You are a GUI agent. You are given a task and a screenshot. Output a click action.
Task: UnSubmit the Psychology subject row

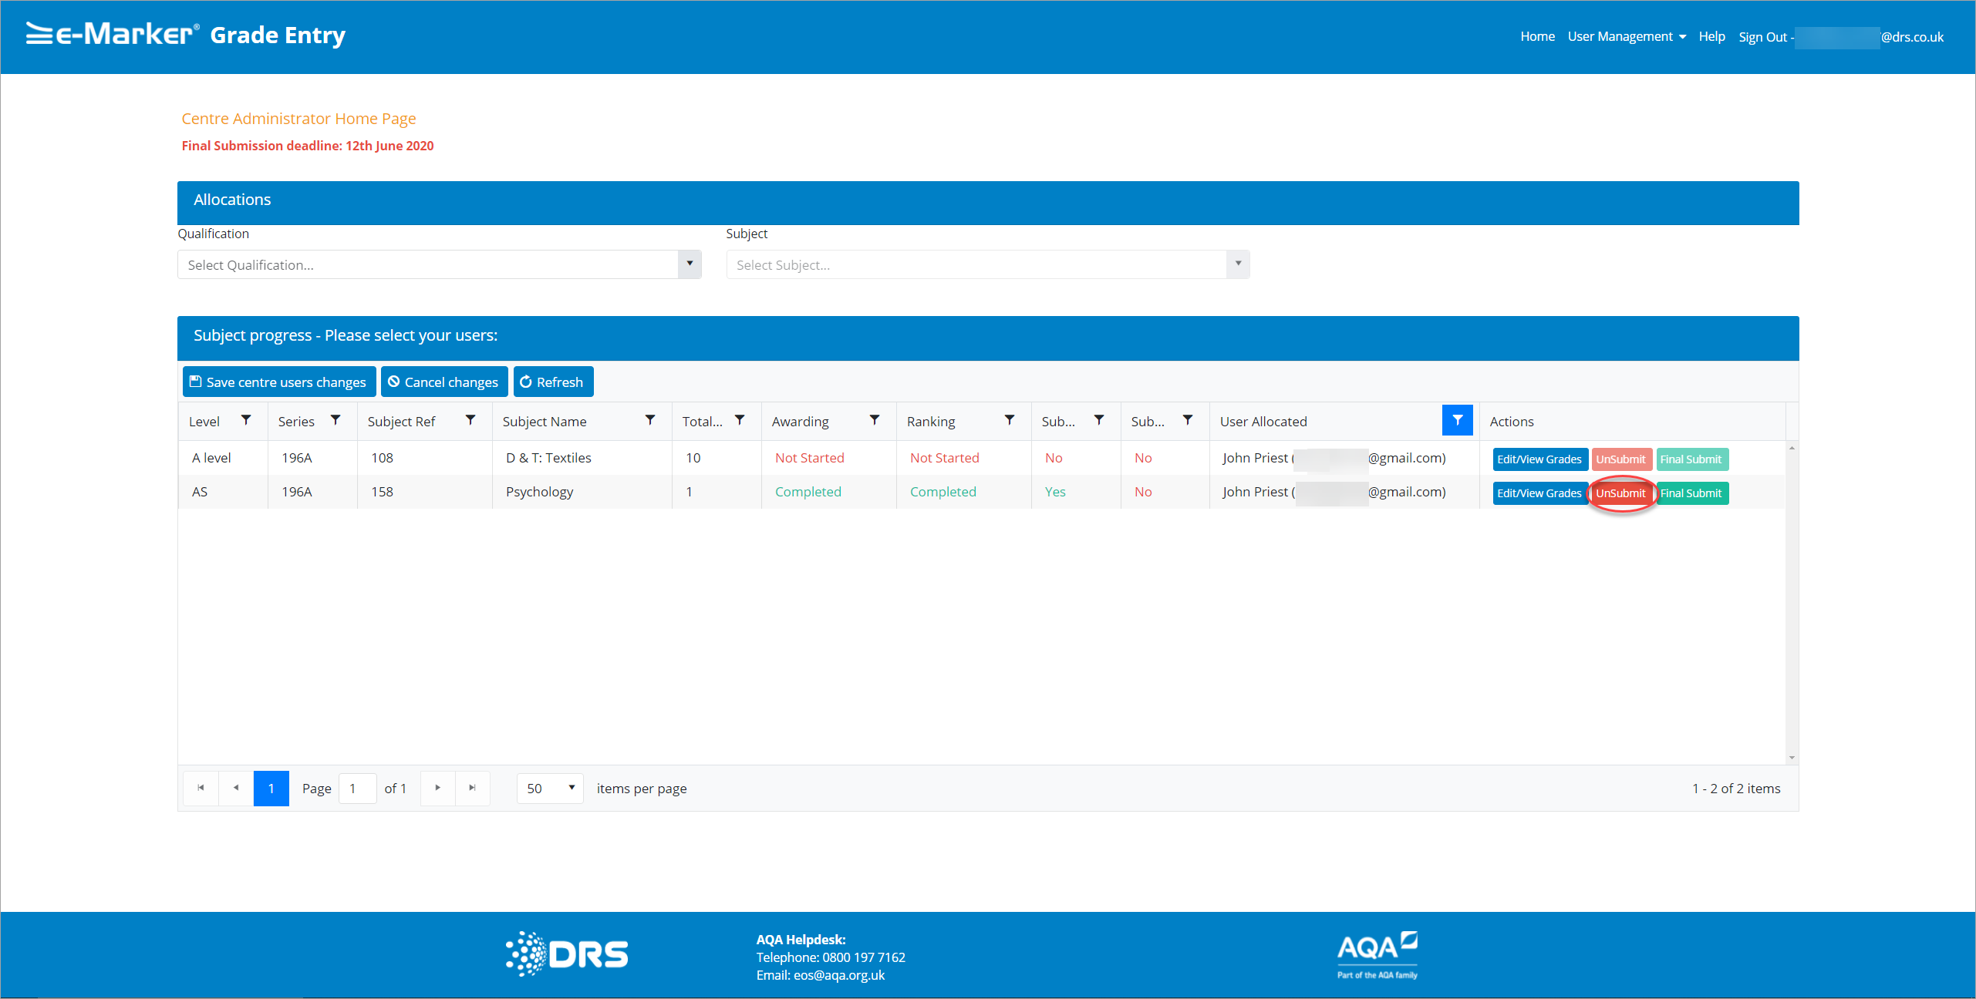(1620, 493)
